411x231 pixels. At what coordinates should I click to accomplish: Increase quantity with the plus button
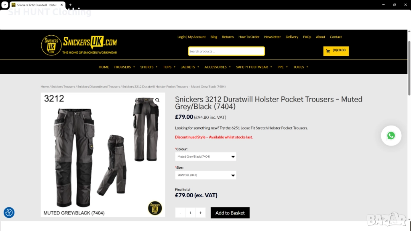pyautogui.click(x=201, y=213)
